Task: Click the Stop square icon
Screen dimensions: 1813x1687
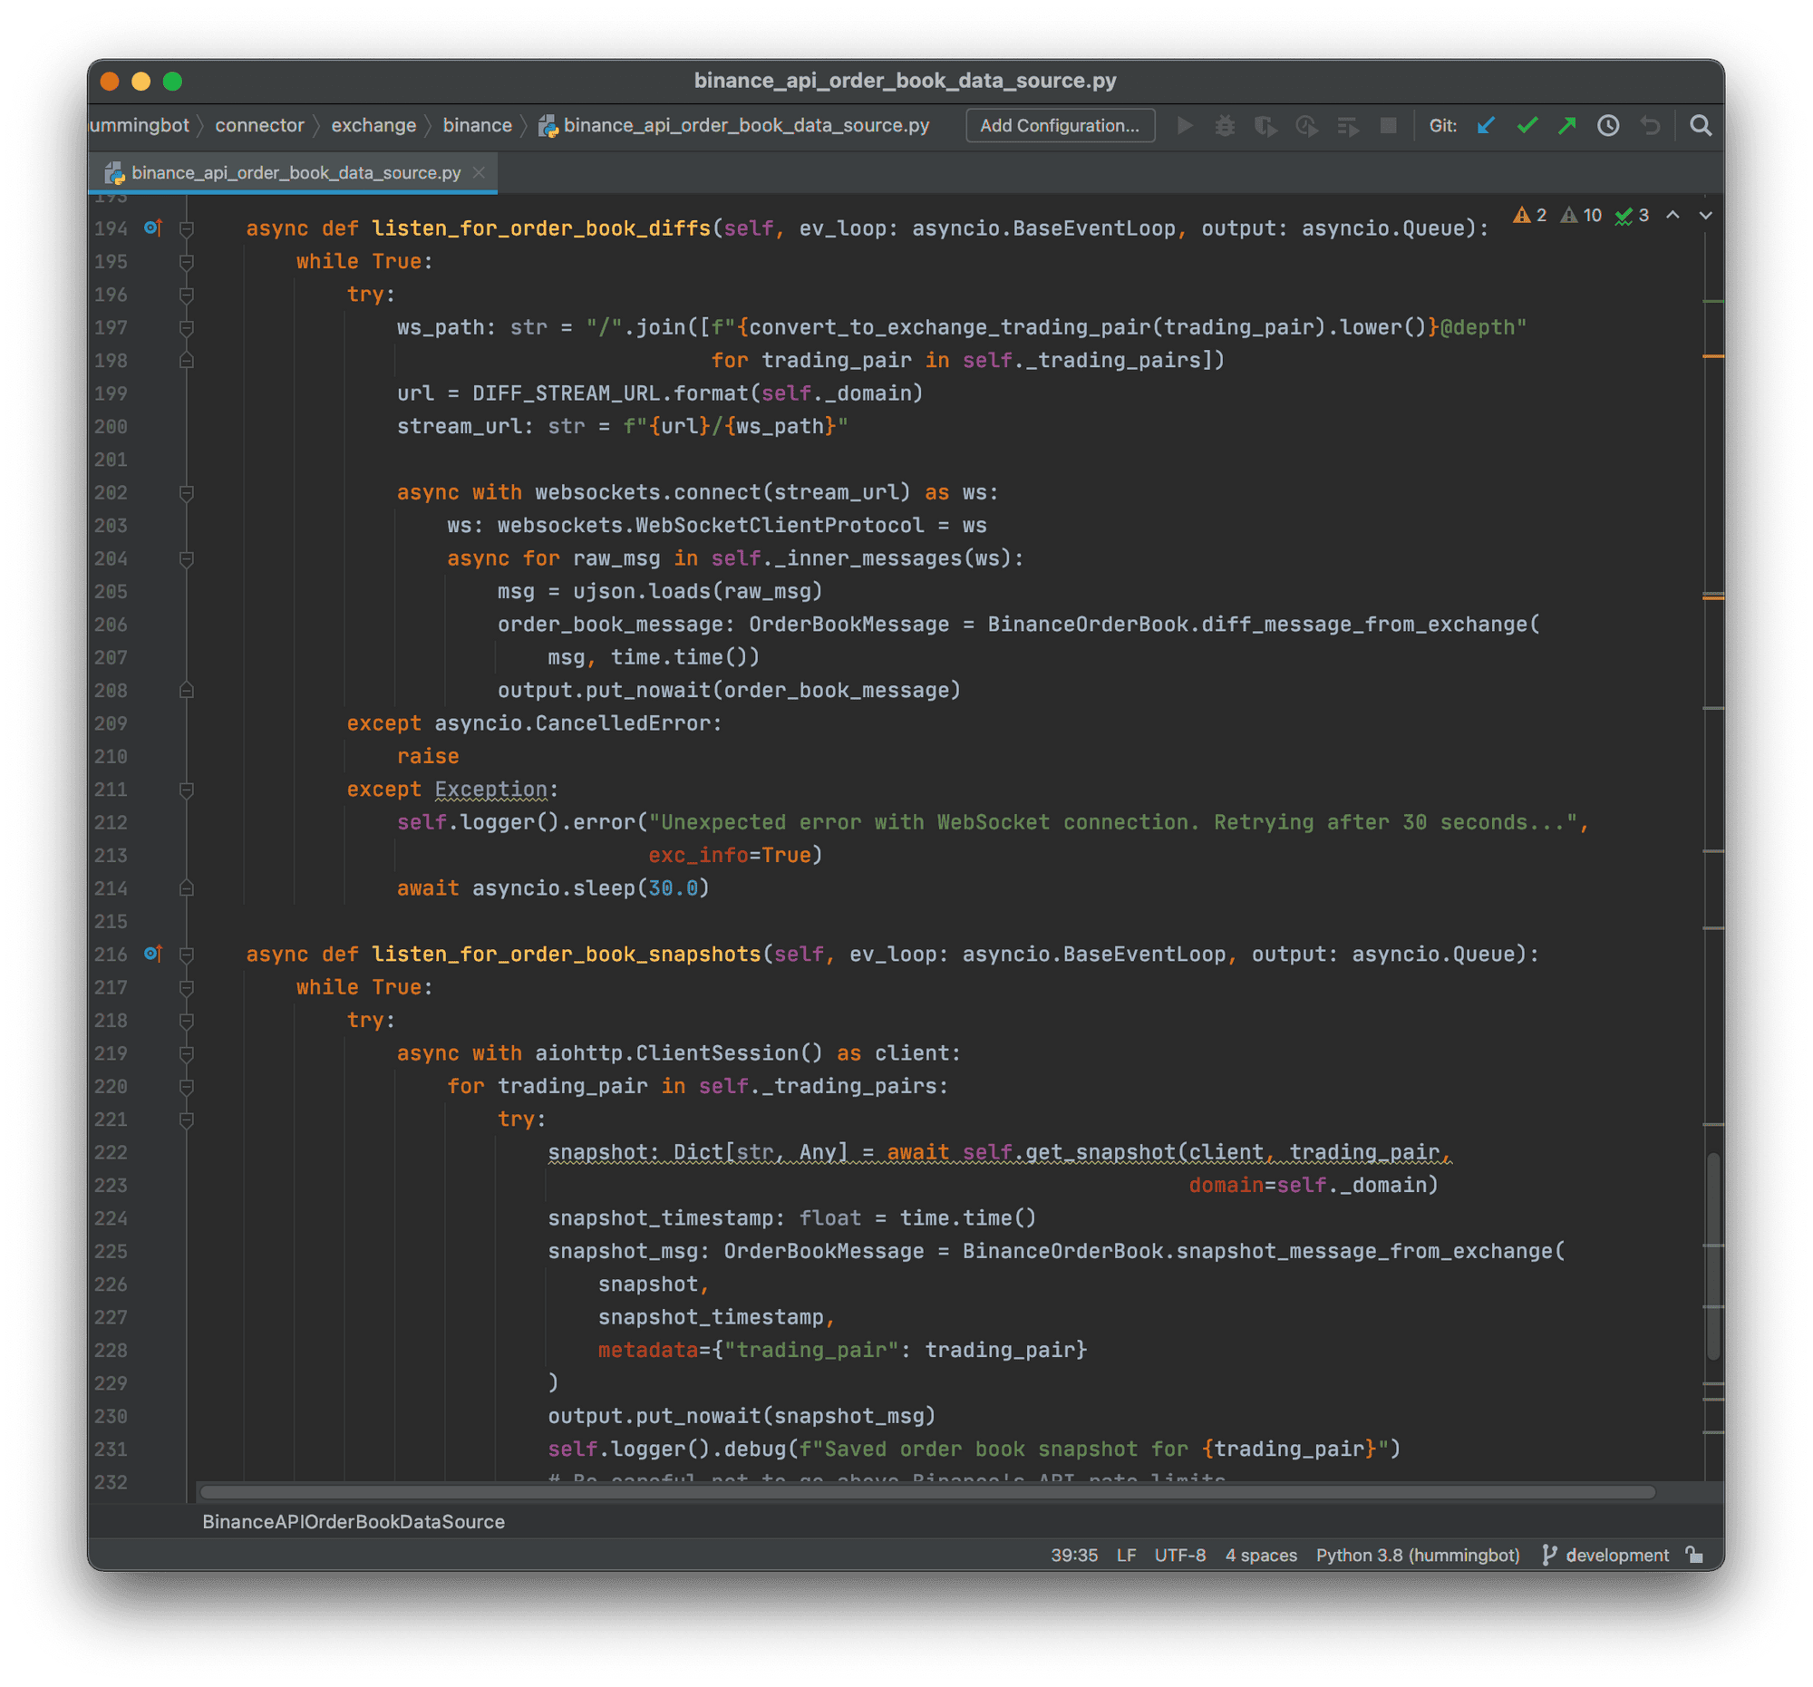Action: pyautogui.click(x=1388, y=126)
